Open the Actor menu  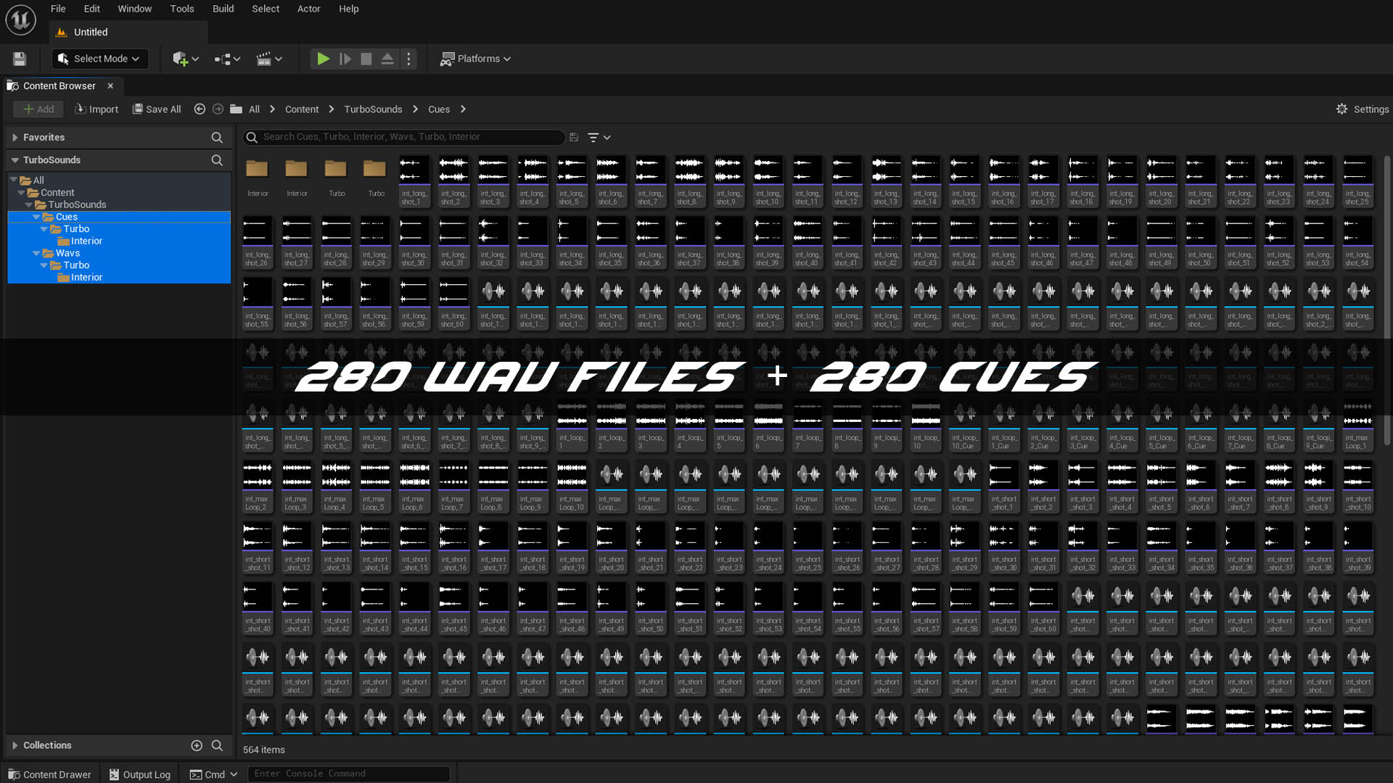tap(308, 9)
